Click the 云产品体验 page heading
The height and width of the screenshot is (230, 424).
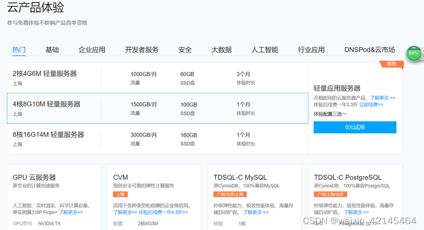click(x=35, y=7)
